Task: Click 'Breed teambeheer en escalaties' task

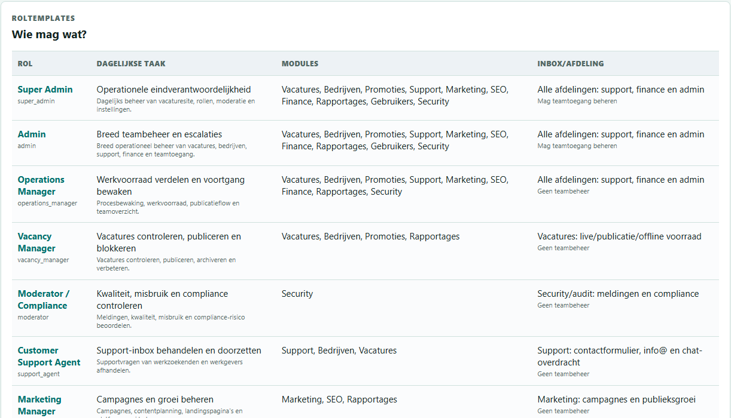Action: [x=159, y=134]
